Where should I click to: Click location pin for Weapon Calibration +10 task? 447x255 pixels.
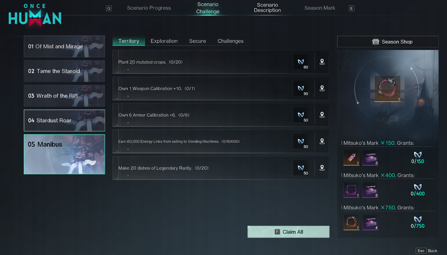click(x=322, y=88)
